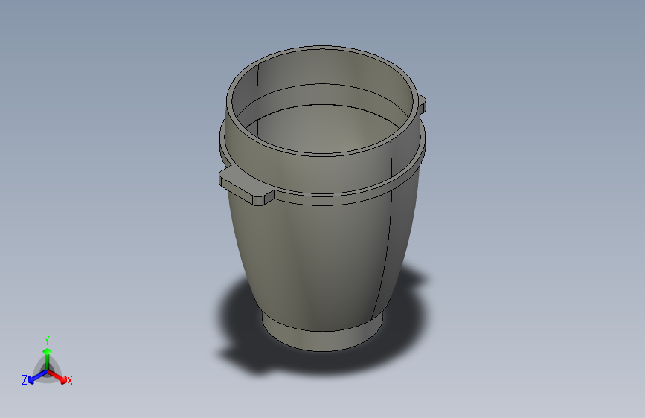The image size is (645, 418).
Task: Select the inner floor of the cup
Action: pyautogui.click(x=321, y=129)
